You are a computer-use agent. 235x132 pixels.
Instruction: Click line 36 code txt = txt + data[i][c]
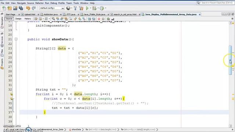pyautogui.click(x=75, y=108)
